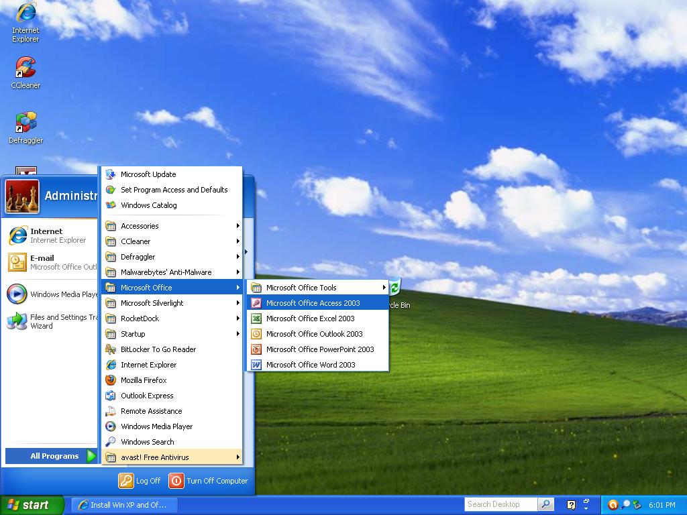Click the Accessories folder icon
Screen dimensions: 687x515
point(111,226)
